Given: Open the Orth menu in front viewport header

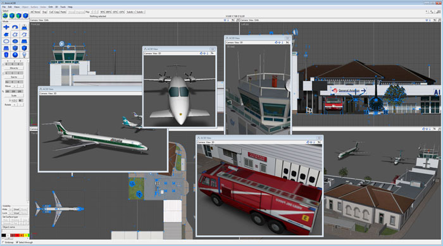Looking at the screenshot, I should point(47,20).
